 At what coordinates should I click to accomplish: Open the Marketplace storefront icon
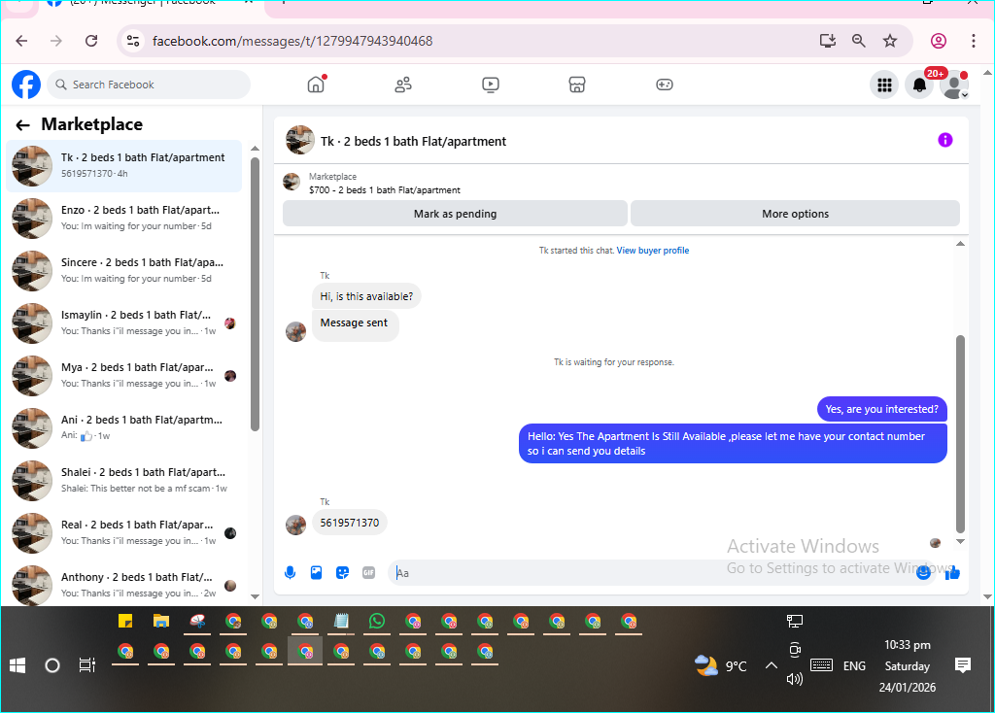pyautogui.click(x=577, y=85)
